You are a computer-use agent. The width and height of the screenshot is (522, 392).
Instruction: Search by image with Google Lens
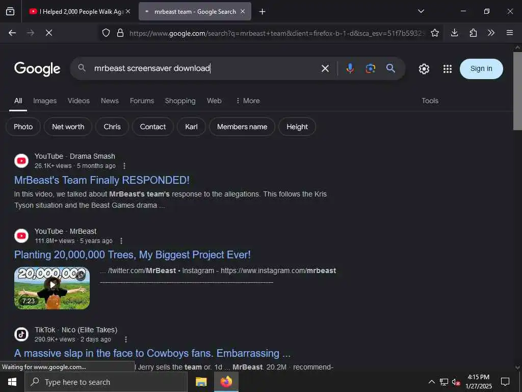pos(370,68)
